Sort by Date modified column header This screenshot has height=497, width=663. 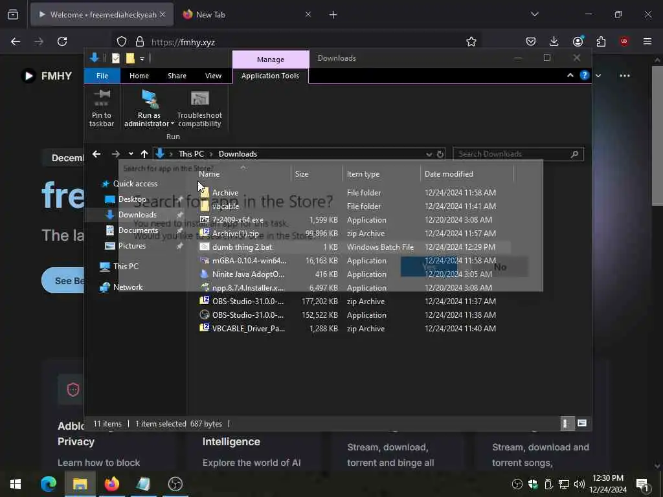tap(467, 173)
